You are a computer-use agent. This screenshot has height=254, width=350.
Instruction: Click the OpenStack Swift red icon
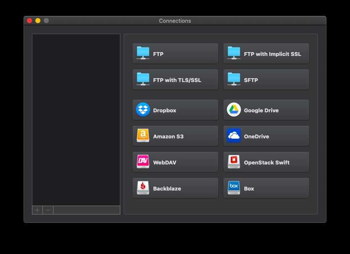[234, 162]
